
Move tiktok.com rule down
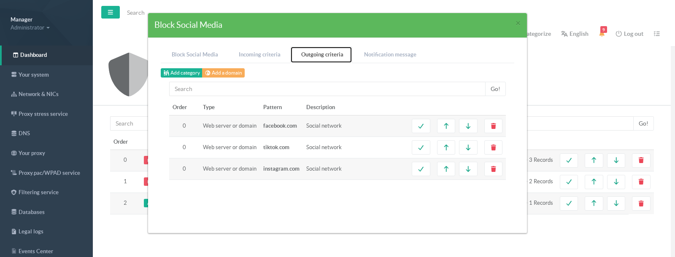click(x=468, y=147)
